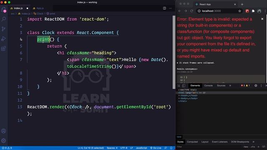Switch to the DevTools Elements tab
The image size is (267, 150).
click(x=195, y=85)
